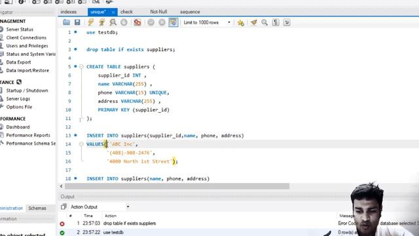Open Server Status in the navigator
419x236 pixels.
[x=20, y=29]
